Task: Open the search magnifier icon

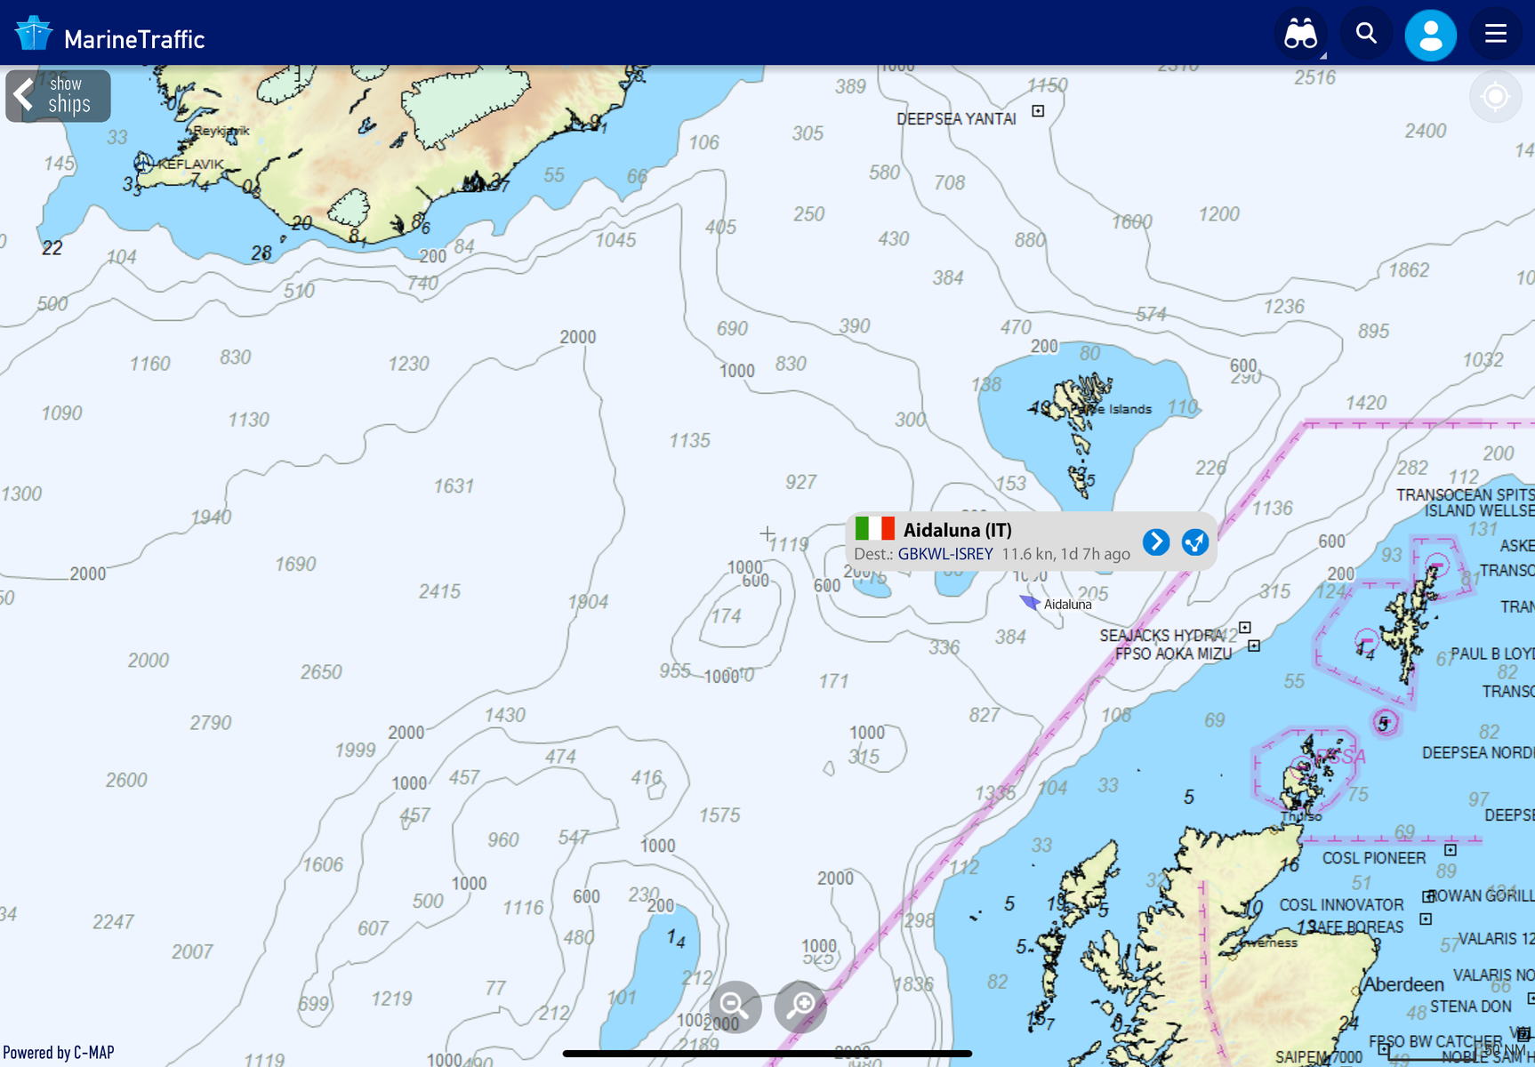Action: [x=1366, y=35]
